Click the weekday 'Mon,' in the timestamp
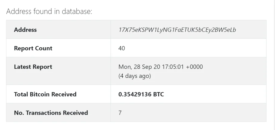 [124, 67]
